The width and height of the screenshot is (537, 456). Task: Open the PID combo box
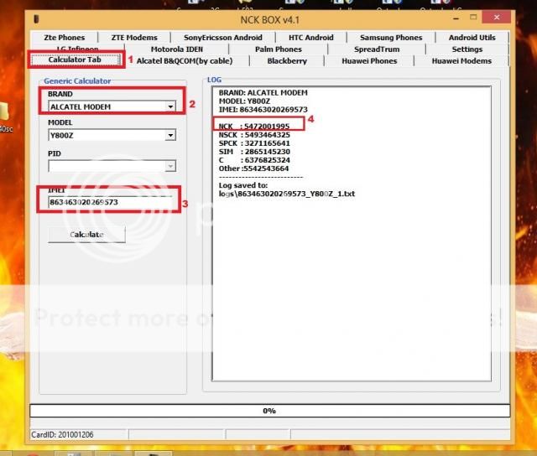[x=112, y=166]
